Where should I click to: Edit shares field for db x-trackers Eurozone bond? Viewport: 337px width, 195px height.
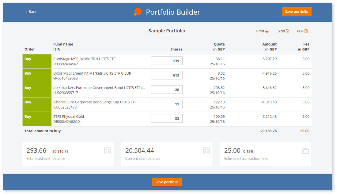click(167, 90)
